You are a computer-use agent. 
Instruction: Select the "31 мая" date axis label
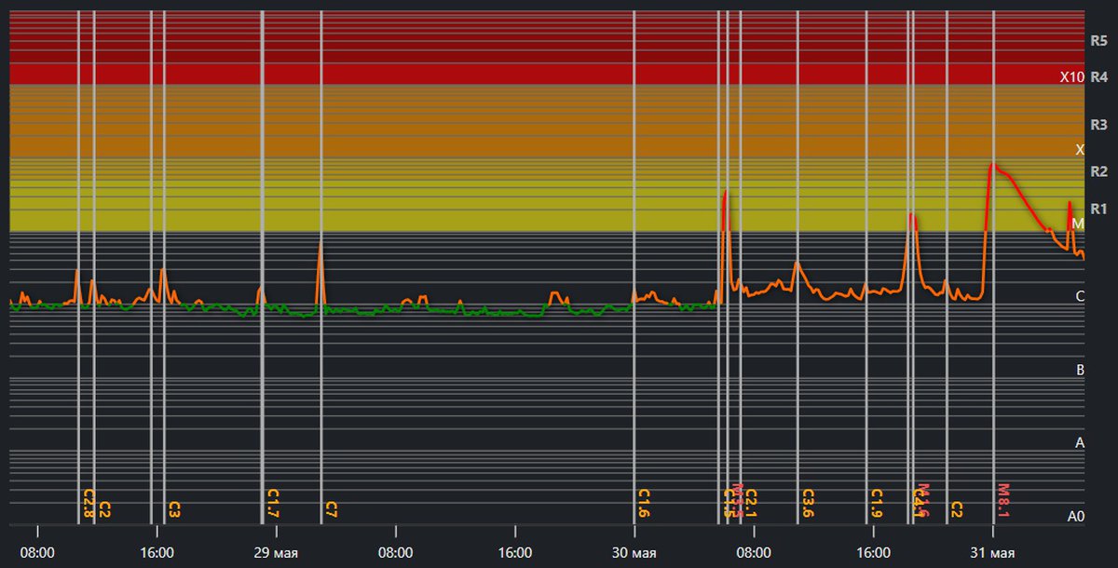tap(991, 553)
